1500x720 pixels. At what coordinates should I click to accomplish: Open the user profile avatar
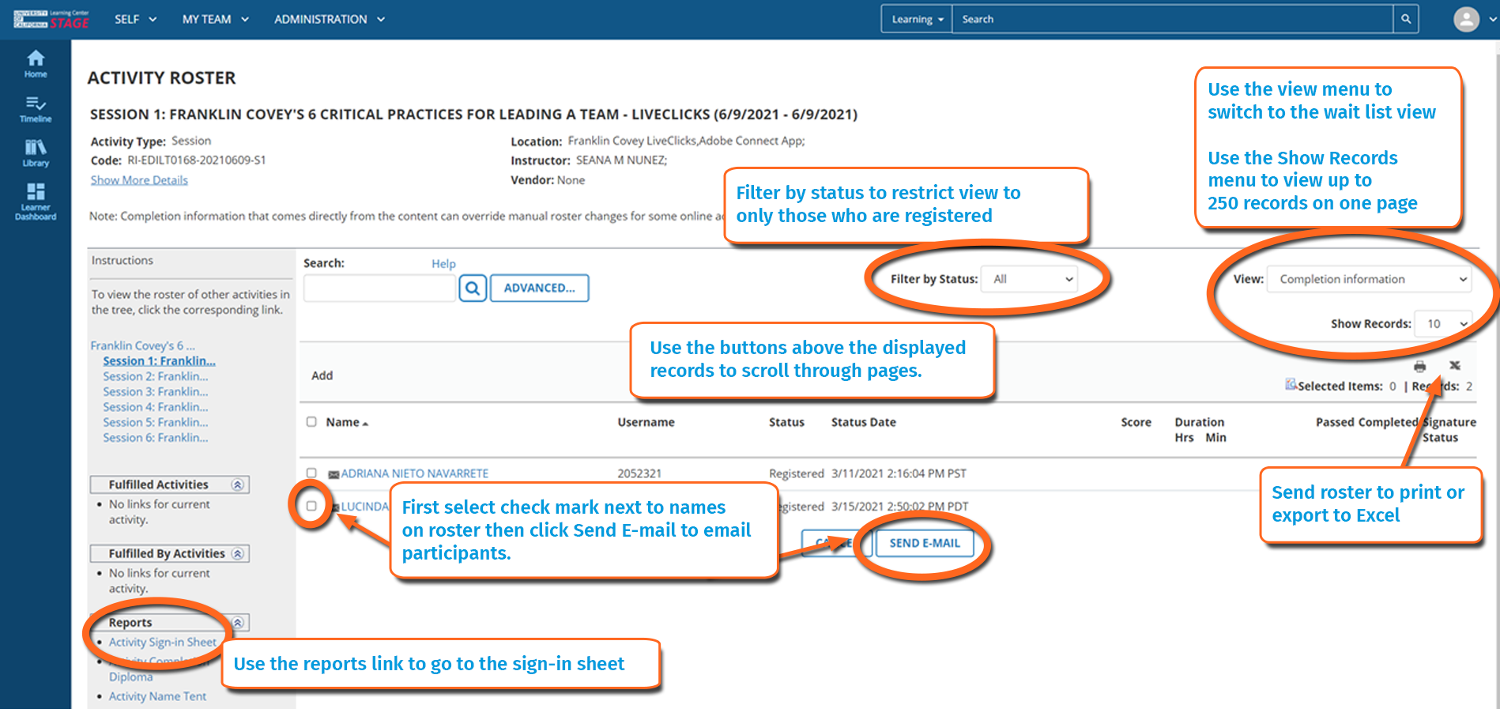1466,19
